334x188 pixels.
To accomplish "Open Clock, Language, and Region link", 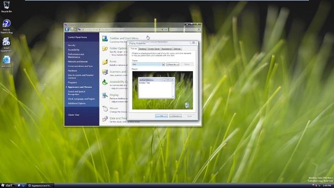I will [81, 99].
